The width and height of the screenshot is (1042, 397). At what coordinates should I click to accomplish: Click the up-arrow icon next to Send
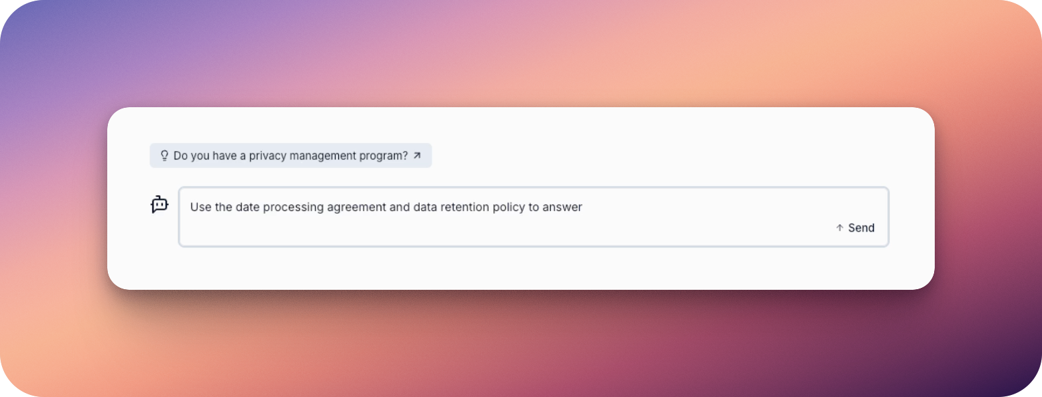coord(839,228)
